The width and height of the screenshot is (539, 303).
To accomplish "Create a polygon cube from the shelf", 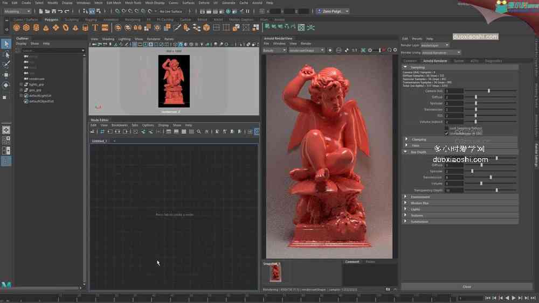I will [26, 27].
